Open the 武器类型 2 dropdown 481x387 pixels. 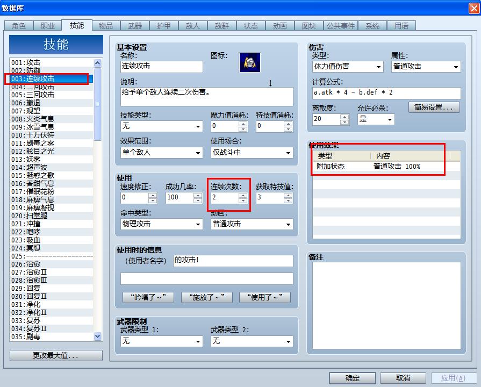tap(252, 341)
